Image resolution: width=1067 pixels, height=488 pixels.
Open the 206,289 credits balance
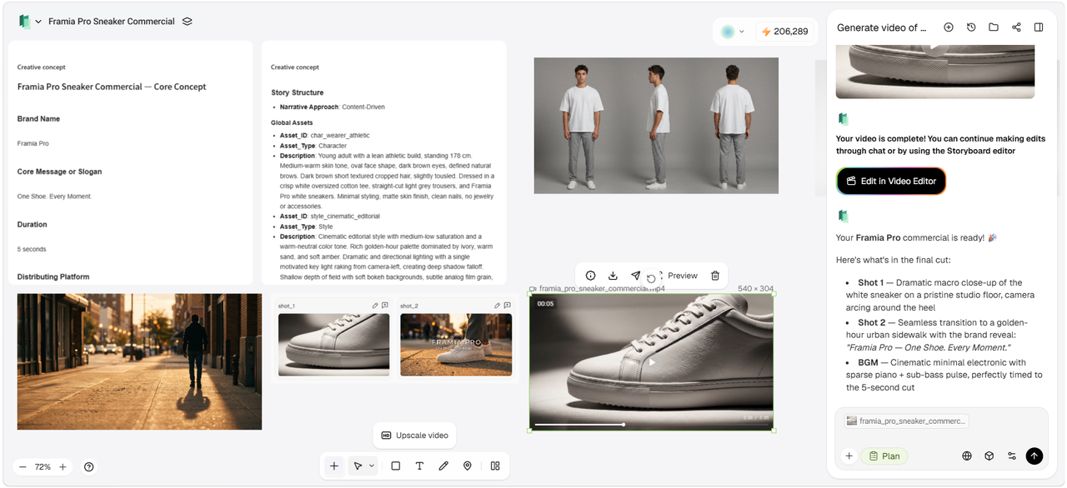(x=784, y=32)
